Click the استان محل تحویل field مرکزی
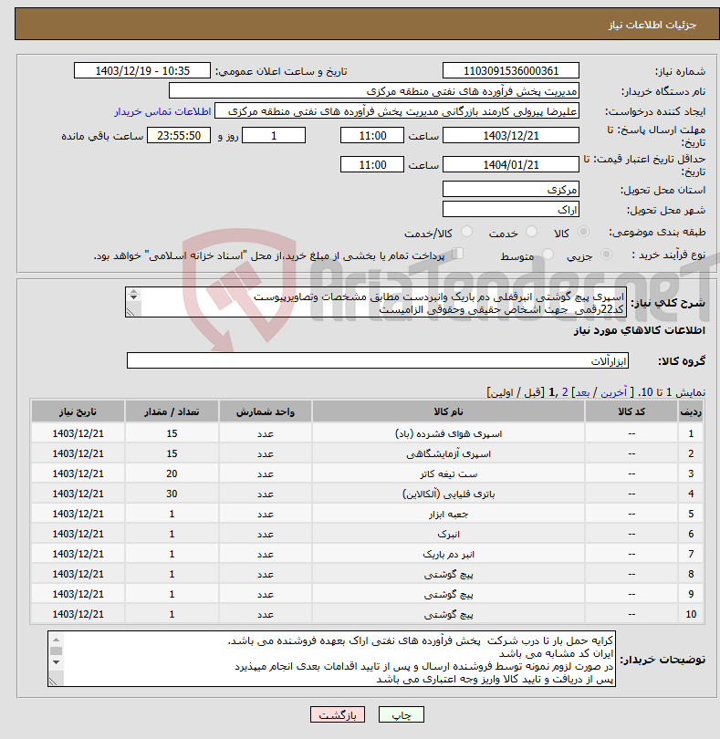This screenshot has width=720, height=739. (x=511, y=190)
